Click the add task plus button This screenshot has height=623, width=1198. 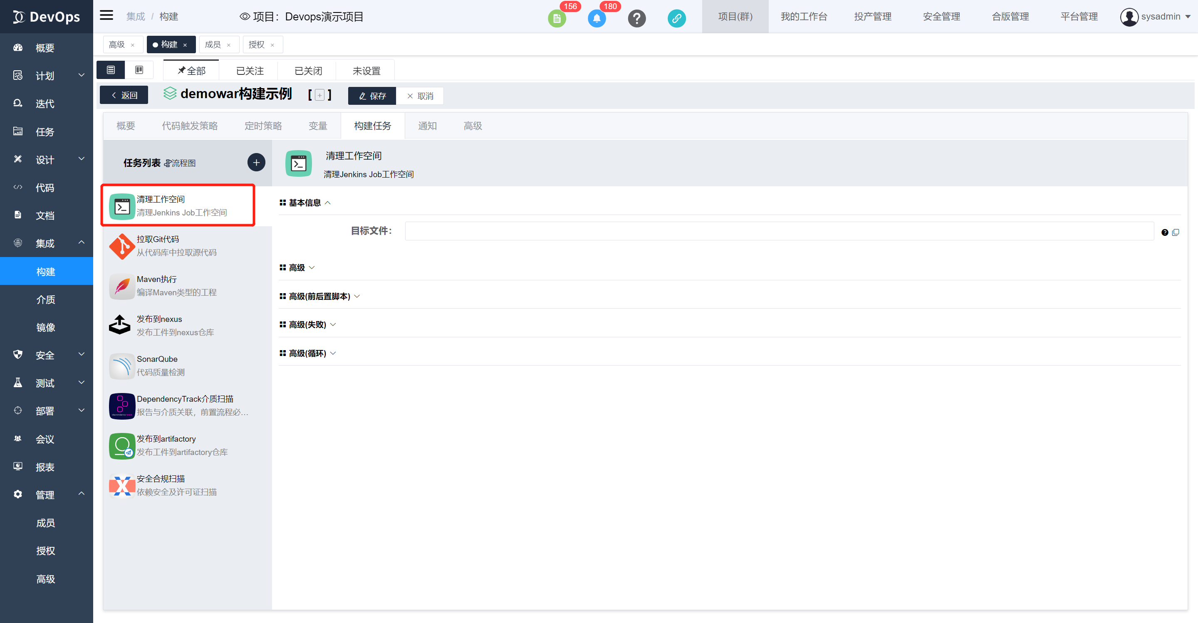tap(256, 163)
